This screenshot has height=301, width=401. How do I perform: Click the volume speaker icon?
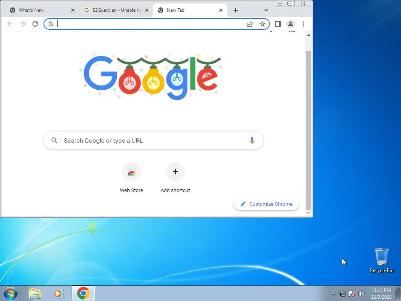(361, 294)
